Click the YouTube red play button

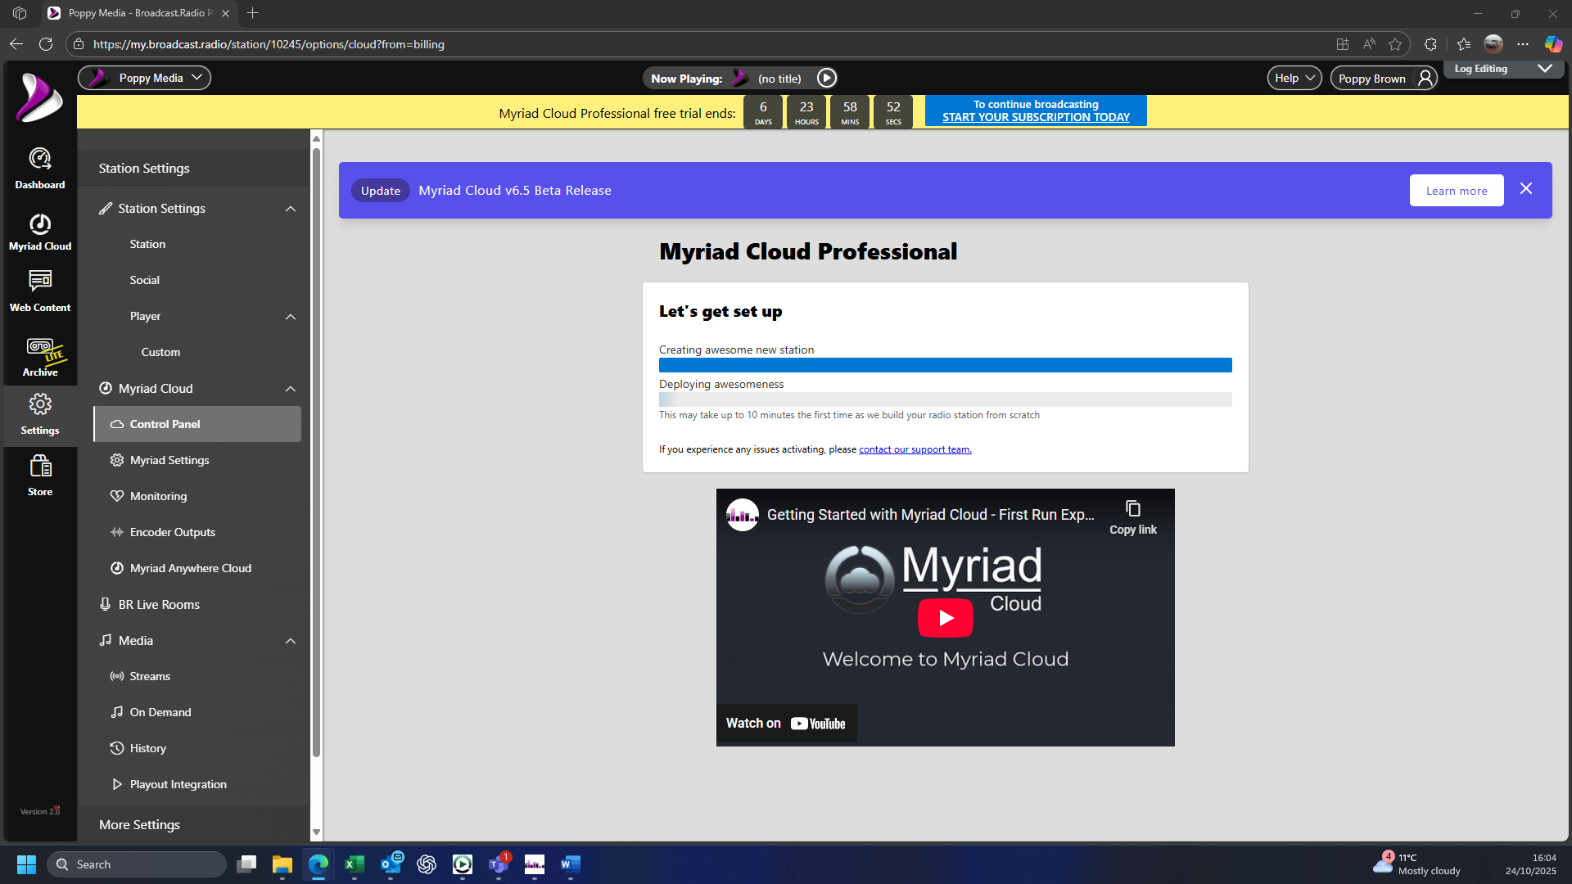coord(945,618)
